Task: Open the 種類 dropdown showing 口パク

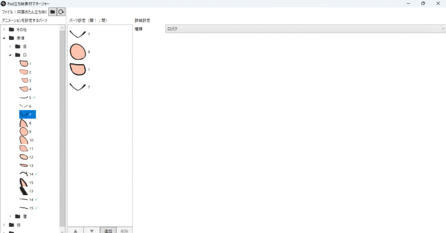Action: (x=305, y=29)
